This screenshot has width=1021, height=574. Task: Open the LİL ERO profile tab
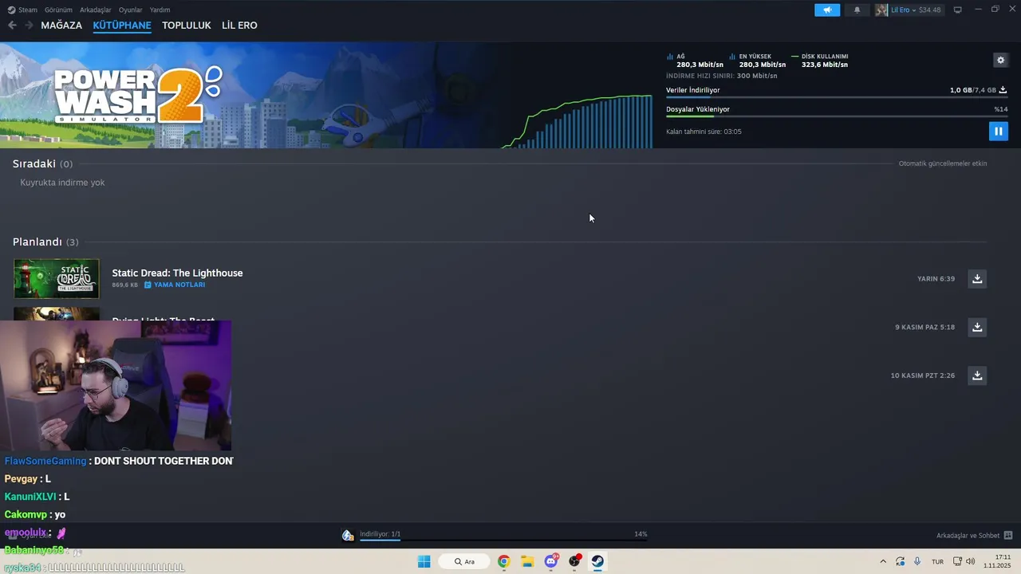click(x=239, y=26)
